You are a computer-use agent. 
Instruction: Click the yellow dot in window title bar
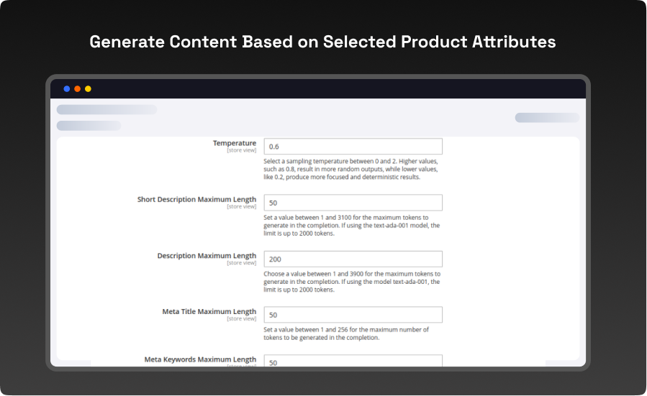pos(88,89)
